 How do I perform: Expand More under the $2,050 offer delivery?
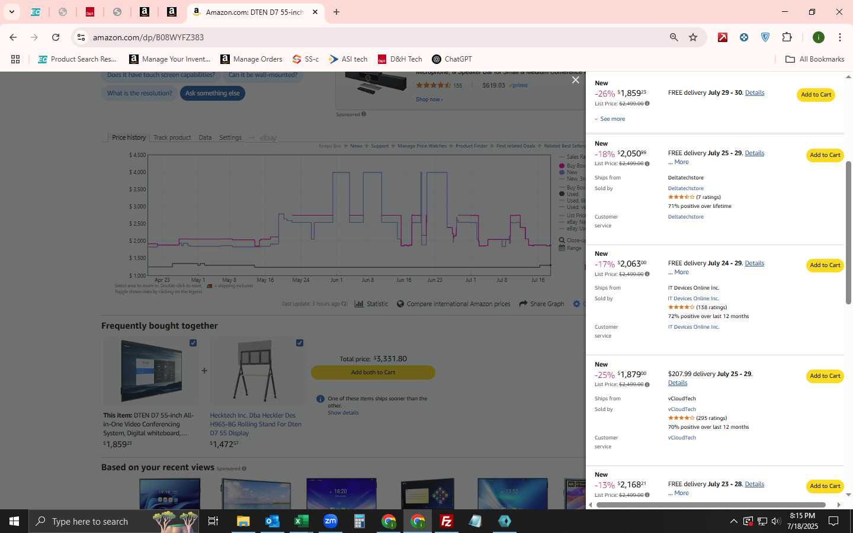click(681, 162)
